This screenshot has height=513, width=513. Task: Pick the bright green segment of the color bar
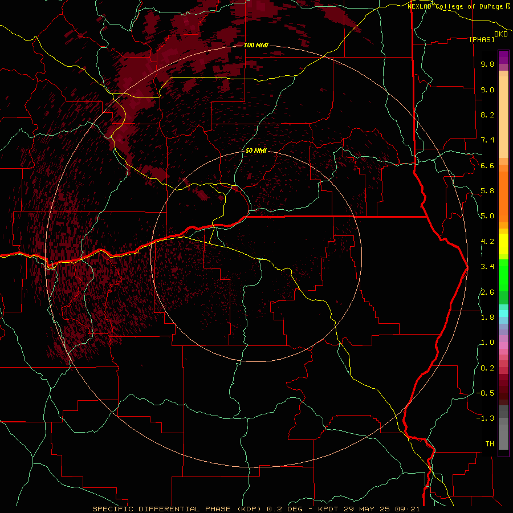503,275
